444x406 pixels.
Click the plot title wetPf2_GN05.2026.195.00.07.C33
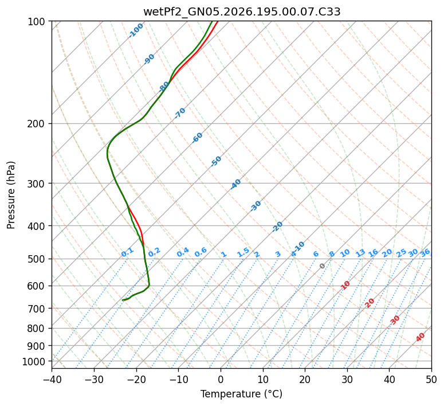tap(242, 12)
